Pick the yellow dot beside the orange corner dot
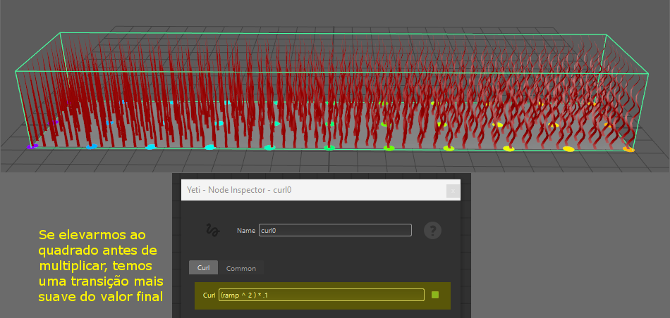The image size is (670, 318). pos(568,149)
